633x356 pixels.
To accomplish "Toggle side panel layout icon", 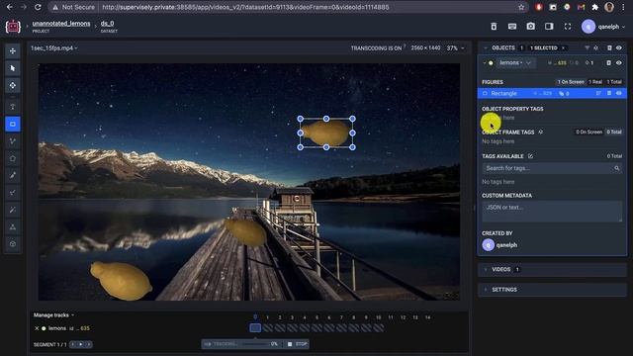I will (549, 27).
